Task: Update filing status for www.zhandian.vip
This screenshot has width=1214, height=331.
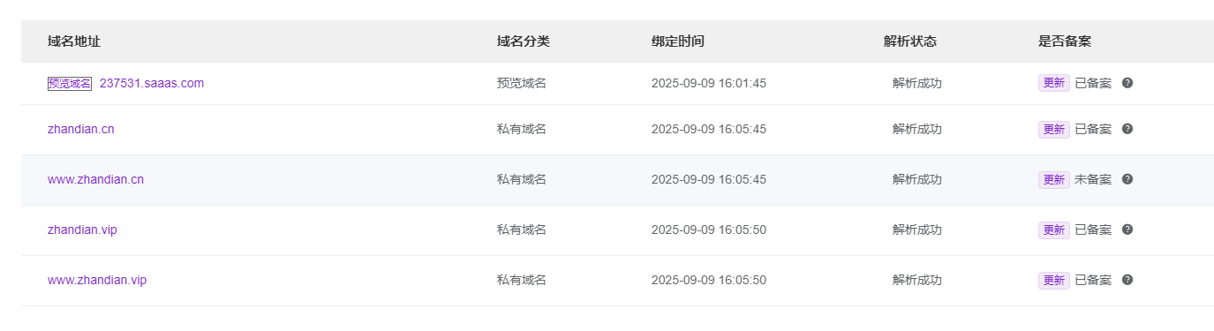Action: pos(1054,280)
